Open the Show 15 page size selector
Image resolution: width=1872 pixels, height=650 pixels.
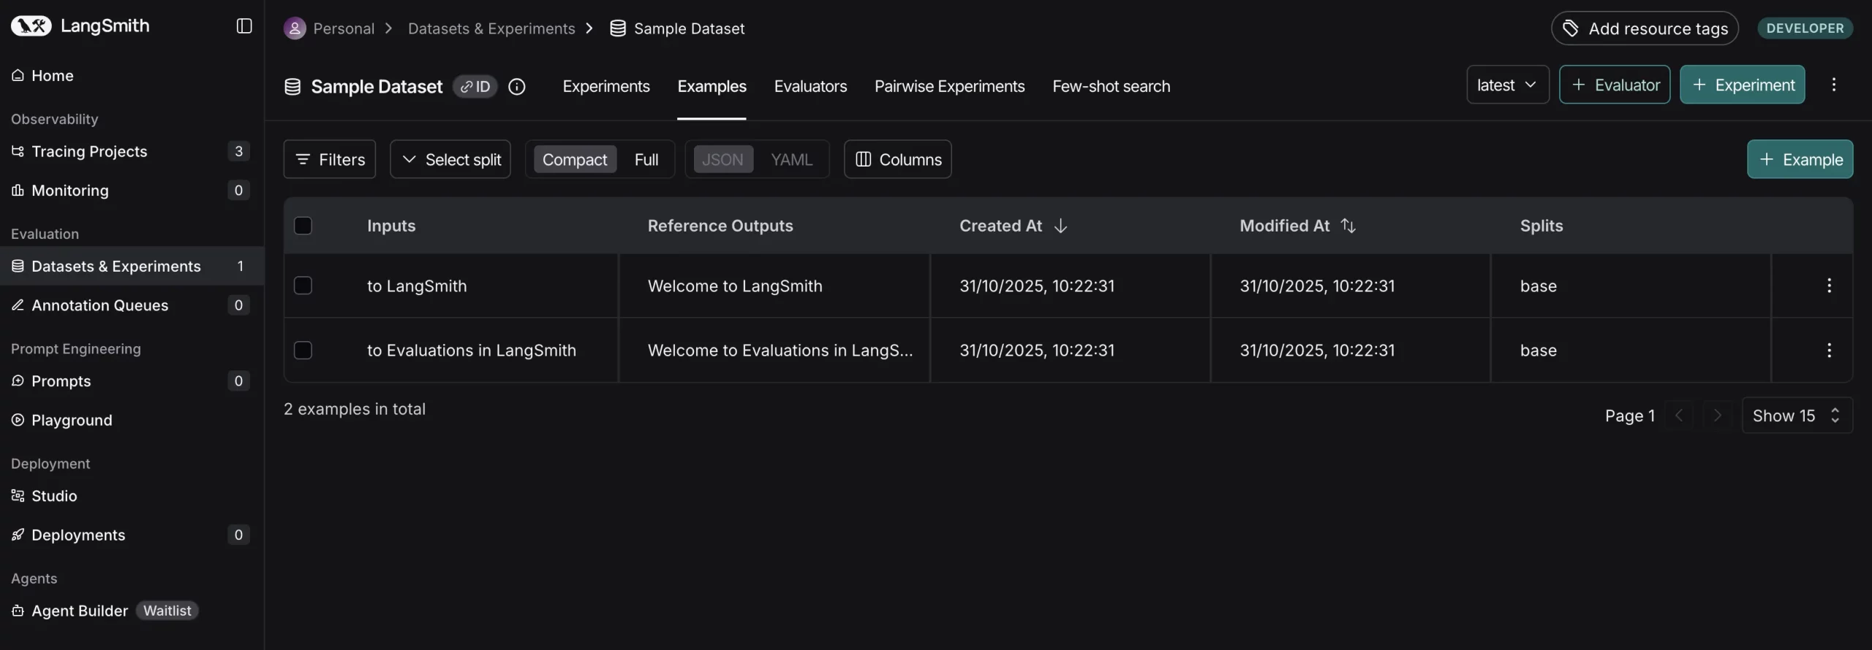tap(1797, 416)
